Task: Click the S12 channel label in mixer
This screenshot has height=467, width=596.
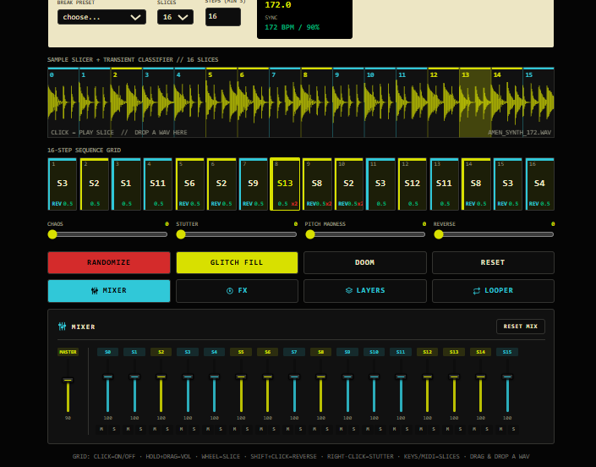Action: click(427, 352)
